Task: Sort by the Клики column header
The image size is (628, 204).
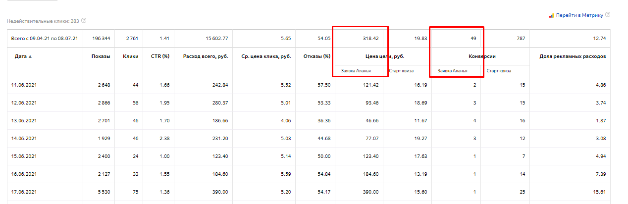Action: point(130,56)
